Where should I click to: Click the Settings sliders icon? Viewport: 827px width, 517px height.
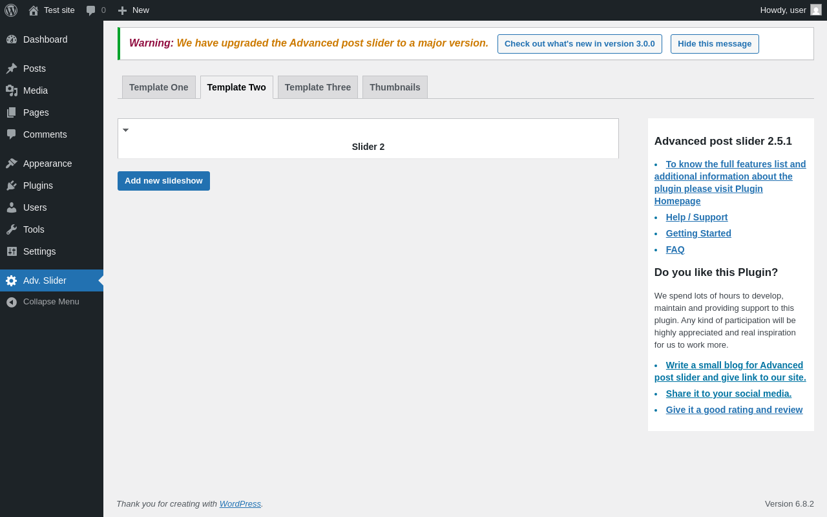coord(12,251)
